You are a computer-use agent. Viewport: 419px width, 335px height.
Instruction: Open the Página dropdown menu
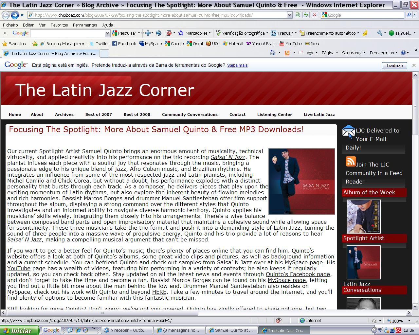330,53
